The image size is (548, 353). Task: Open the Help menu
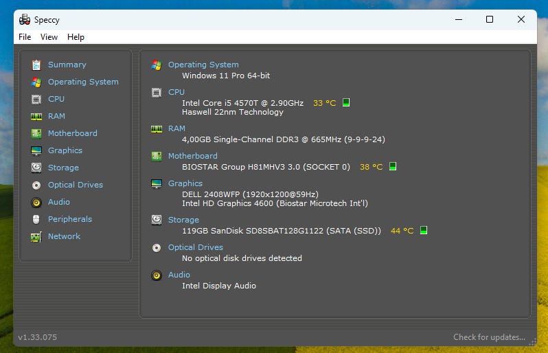point(76,37)
